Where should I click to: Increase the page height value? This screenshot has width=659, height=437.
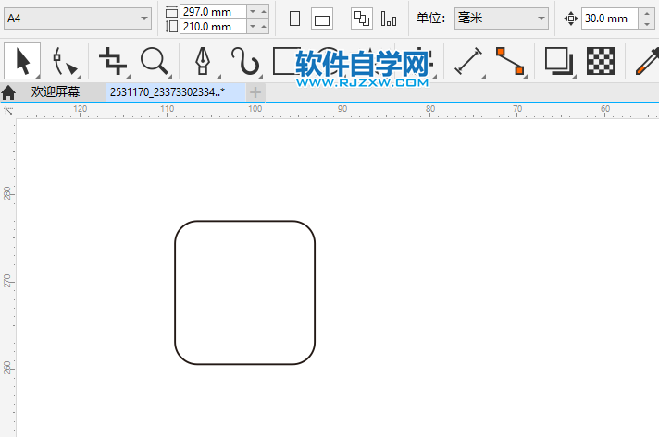click(264, 27)
